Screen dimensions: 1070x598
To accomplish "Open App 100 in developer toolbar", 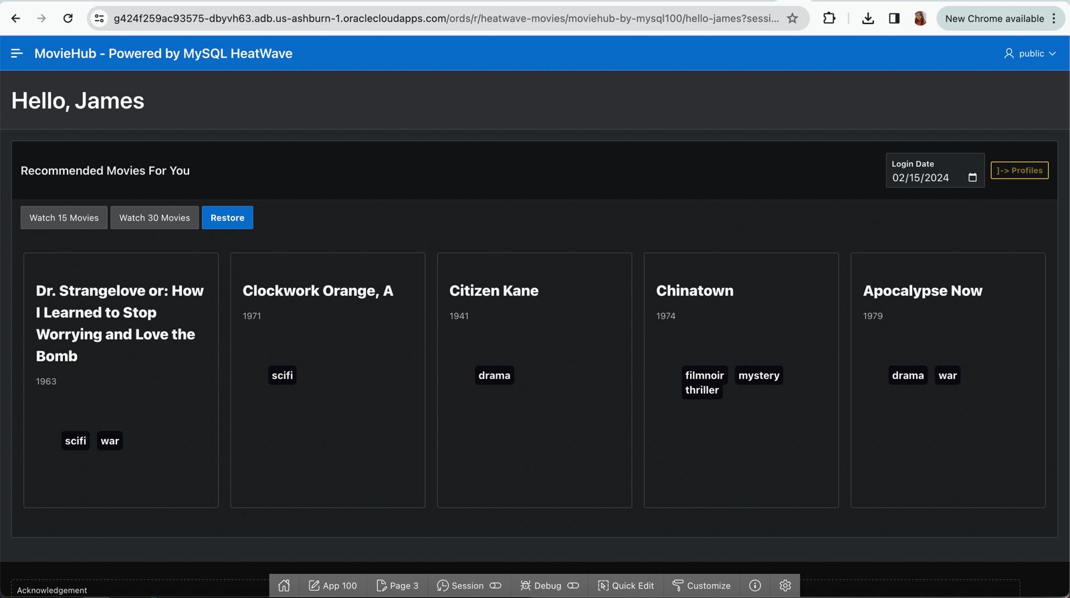I will pyautogui.click(x=332, y=585).
